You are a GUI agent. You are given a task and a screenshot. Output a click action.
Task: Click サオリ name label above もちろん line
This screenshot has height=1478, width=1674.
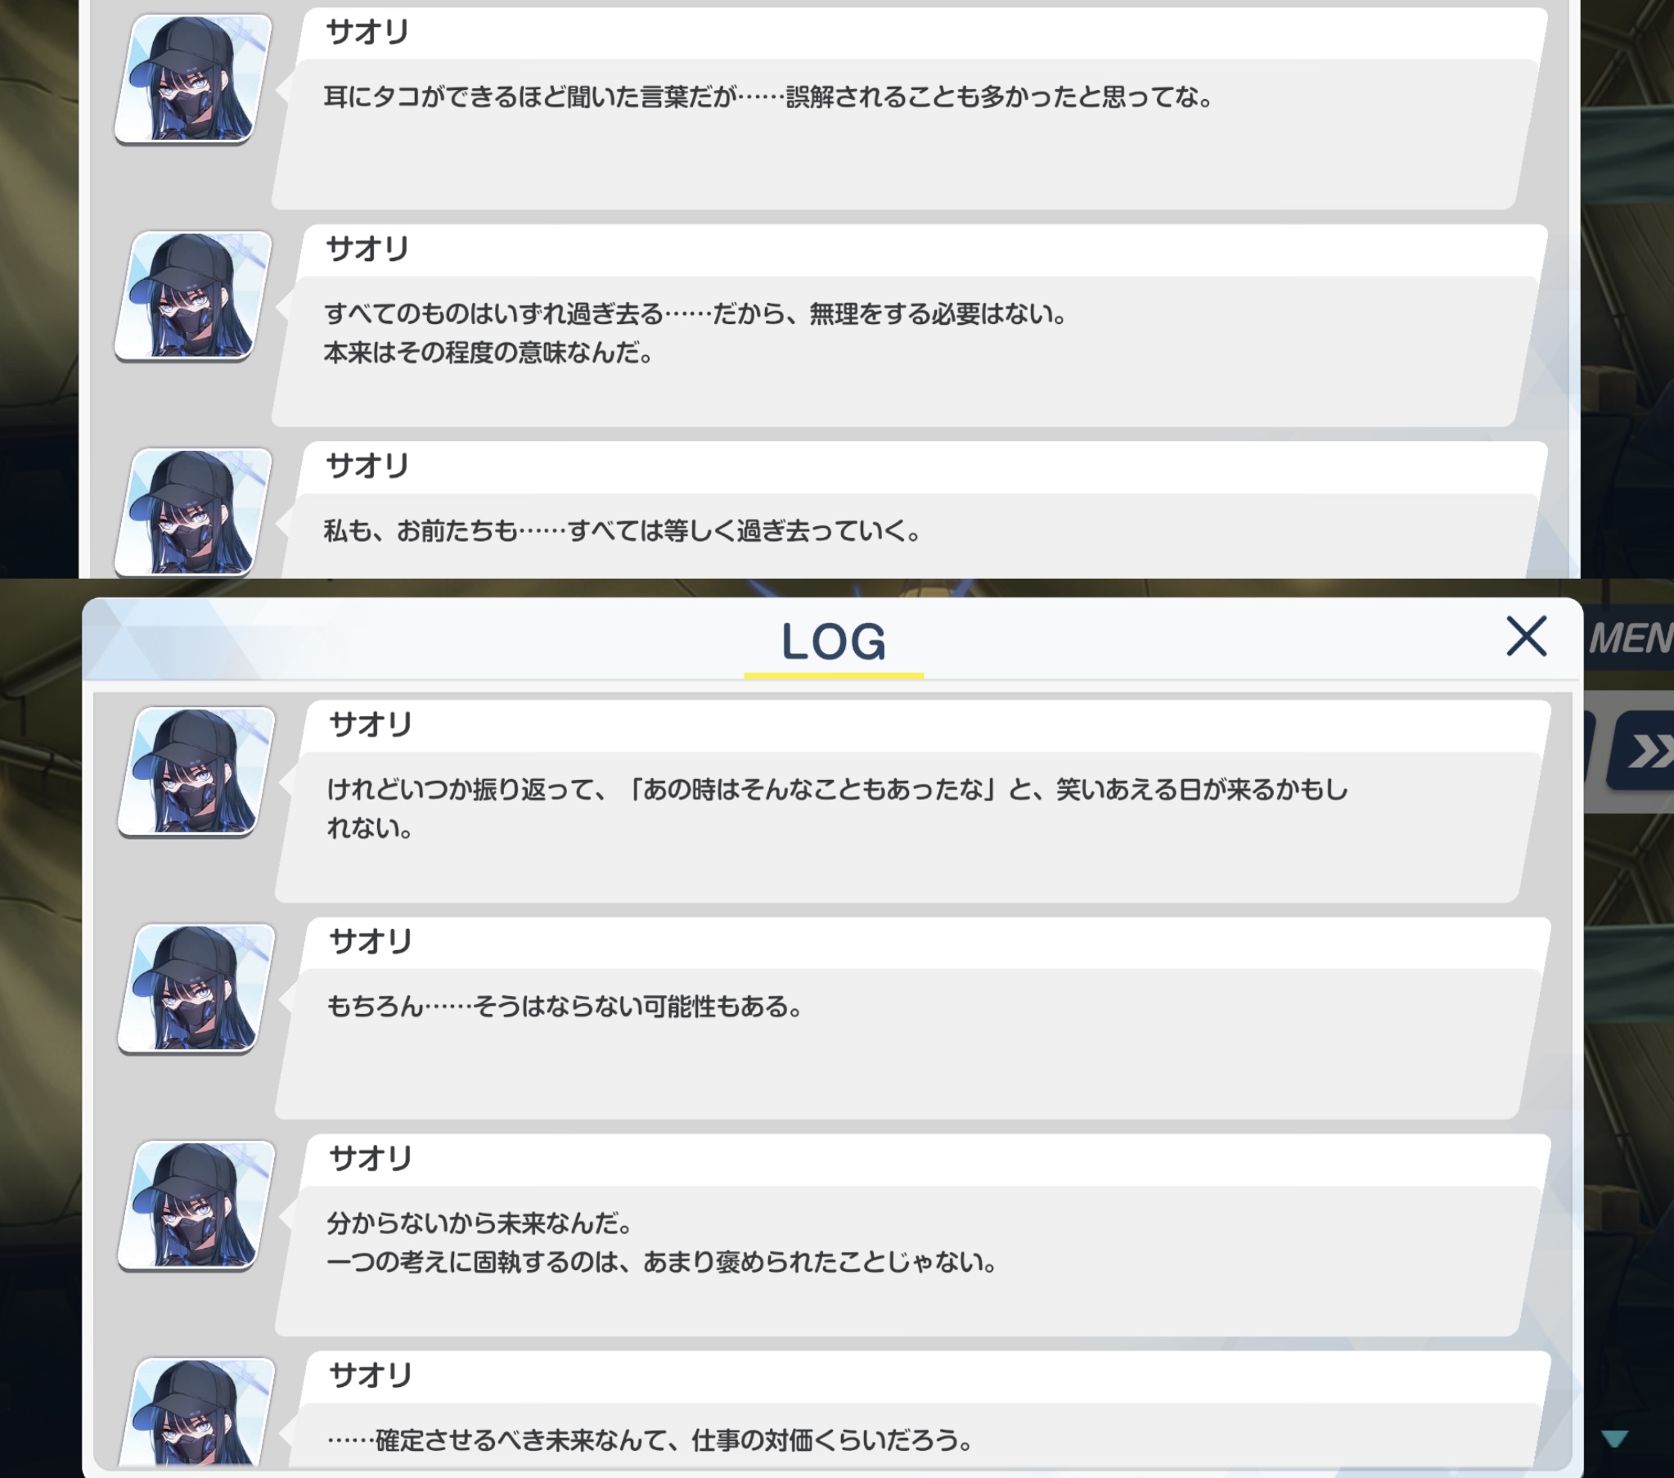pos(370,941)
